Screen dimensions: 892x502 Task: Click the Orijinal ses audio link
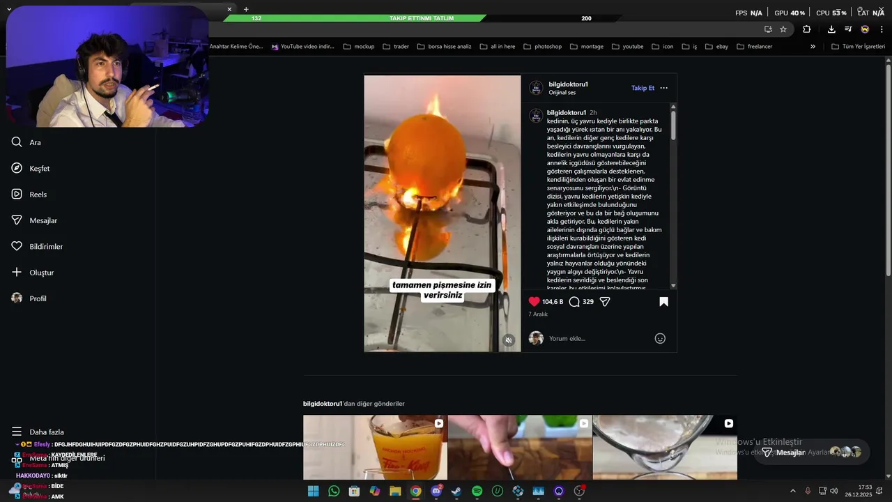pos(562,93)
